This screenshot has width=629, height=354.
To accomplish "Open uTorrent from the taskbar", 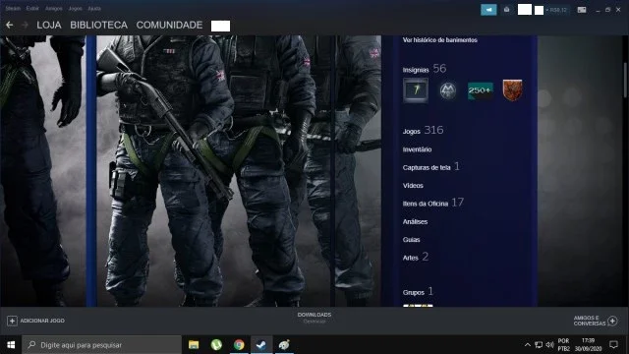I will [216, 345].
